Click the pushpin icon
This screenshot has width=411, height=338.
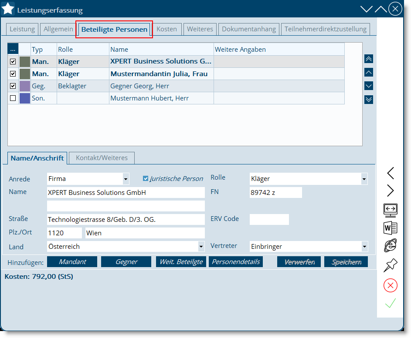tap(390, 265)
